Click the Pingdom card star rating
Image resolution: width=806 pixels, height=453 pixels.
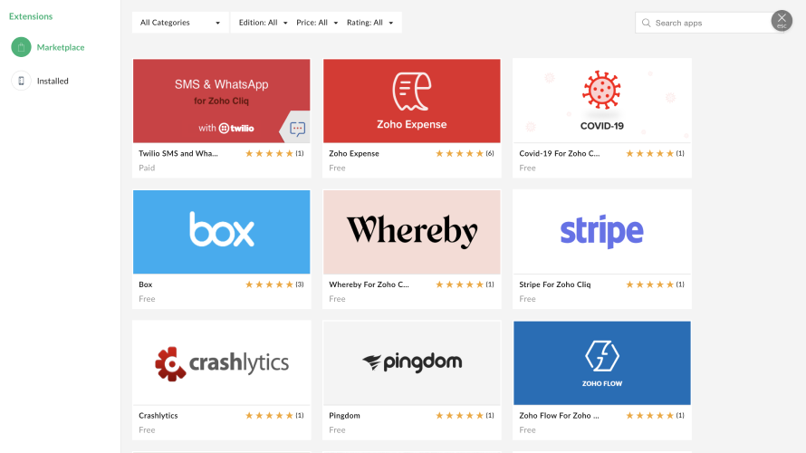459,416
